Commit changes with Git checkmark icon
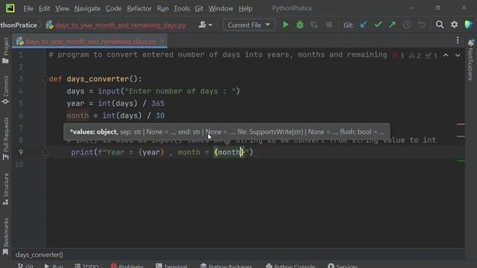 378,25
